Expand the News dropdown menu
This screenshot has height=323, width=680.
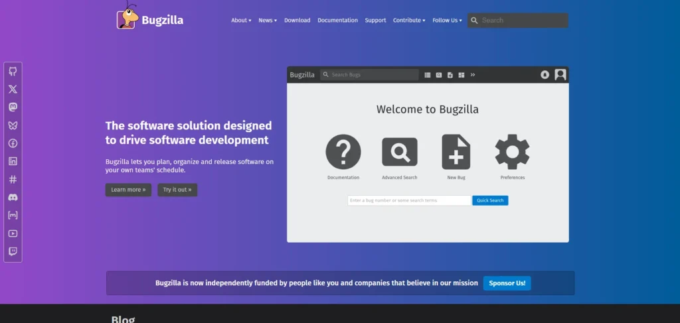pyautogui.click(x=268, y=21)
